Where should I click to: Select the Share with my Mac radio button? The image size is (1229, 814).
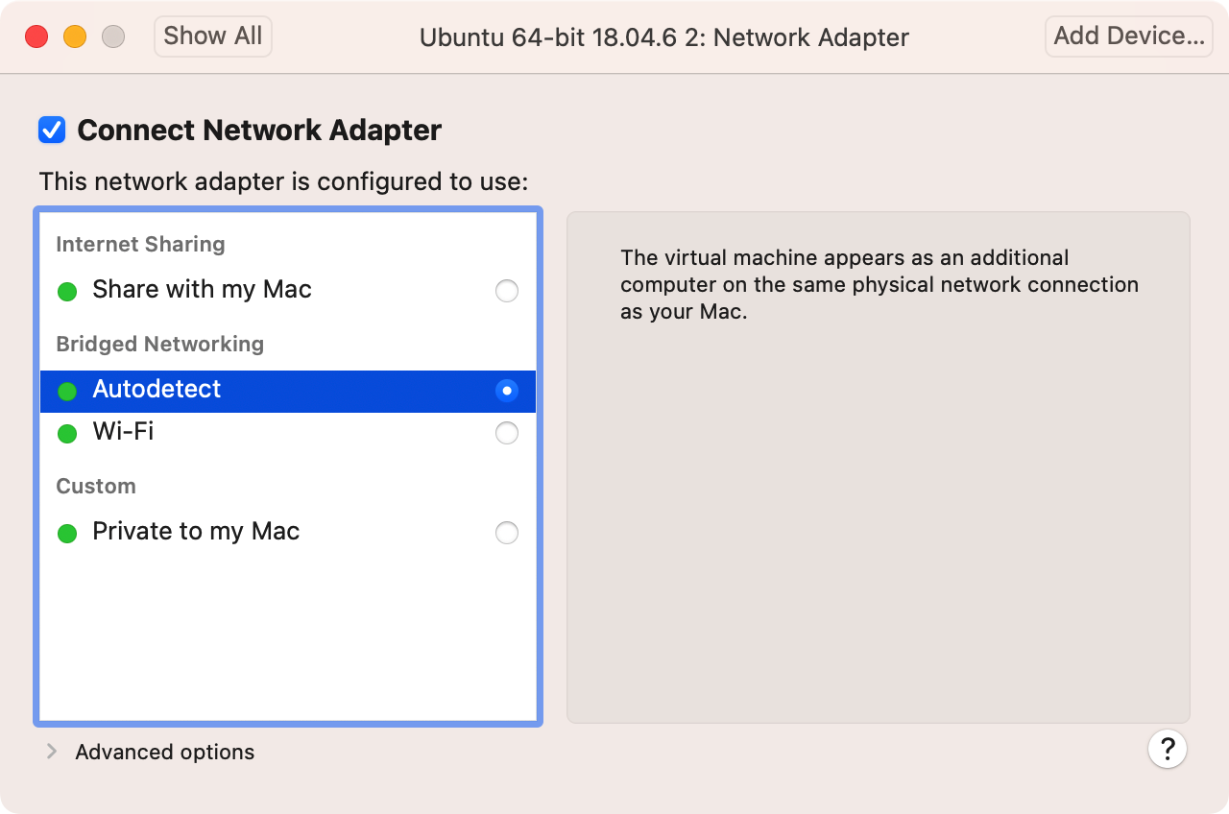506,291
